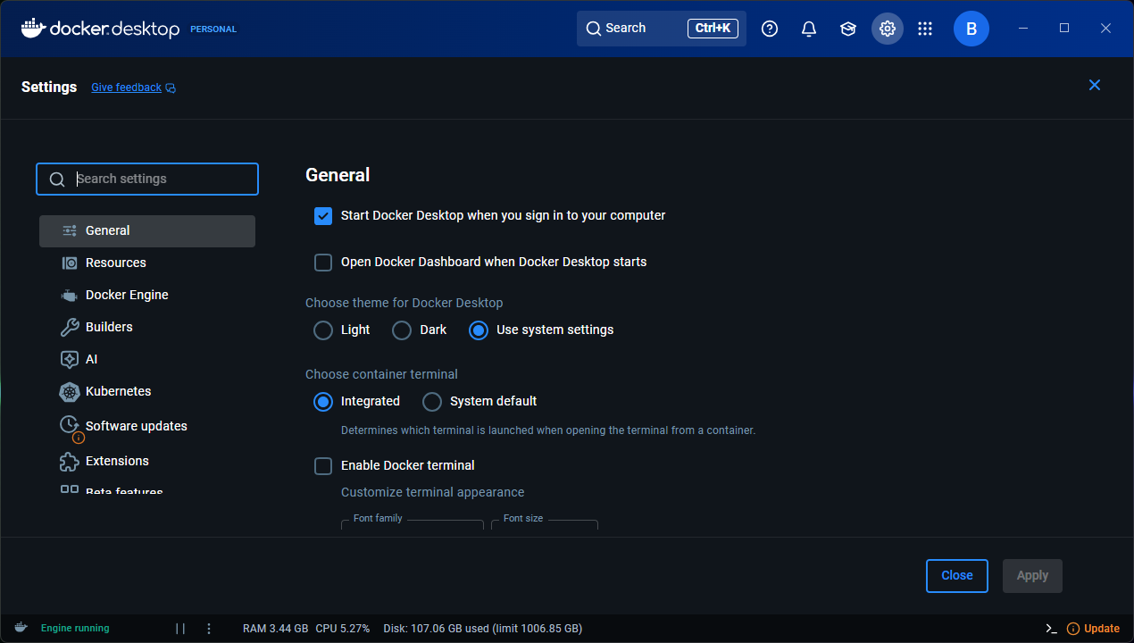1134x643 pixels.
Task: Click the Give feedback link
Action: pyautogui.click(x=127, y=88)
